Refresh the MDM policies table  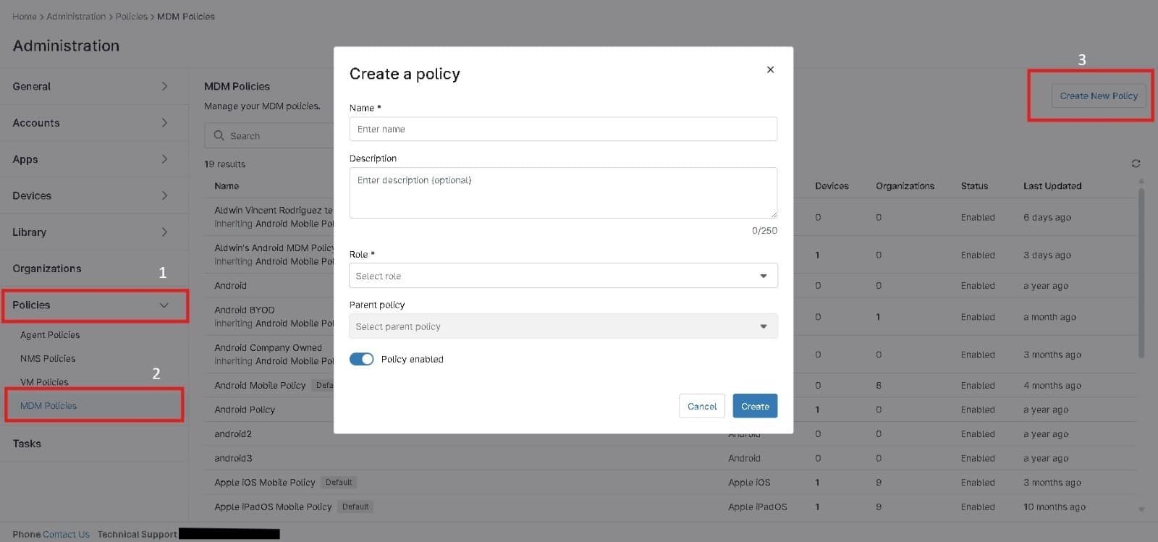pos(1136,163)
